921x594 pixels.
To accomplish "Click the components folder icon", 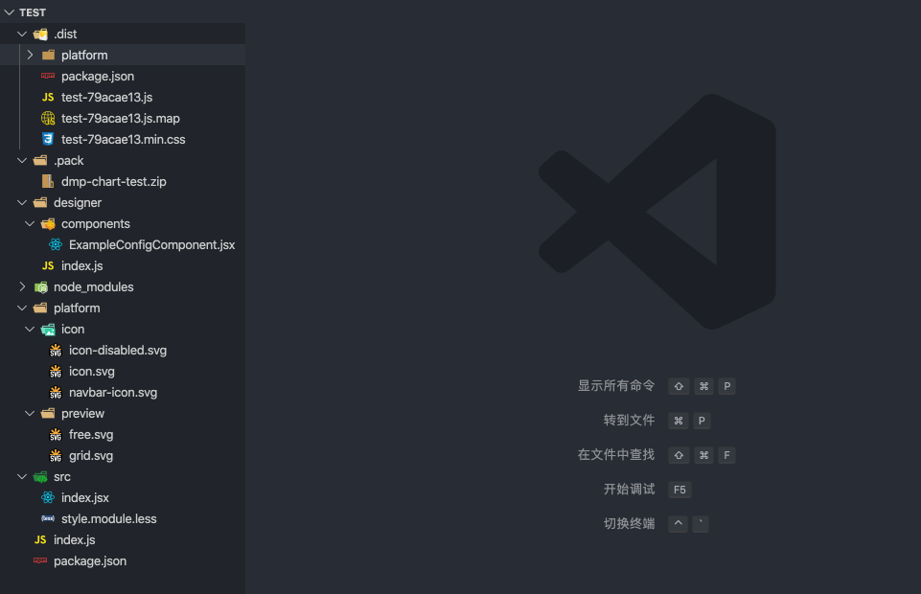I will pyautogui.click(x=48, y=223).
